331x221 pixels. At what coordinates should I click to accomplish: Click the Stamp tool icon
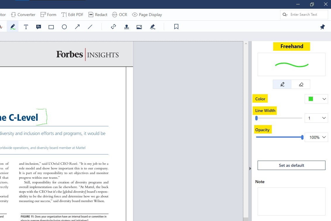point(126,27)
